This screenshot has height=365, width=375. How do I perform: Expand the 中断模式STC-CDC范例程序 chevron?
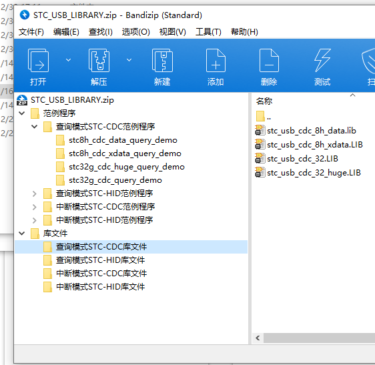pos(35,207)
